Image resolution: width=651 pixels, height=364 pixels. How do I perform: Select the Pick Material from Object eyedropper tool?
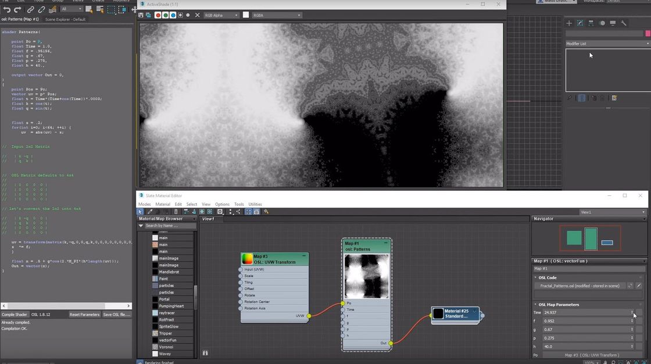coord(151,212)
